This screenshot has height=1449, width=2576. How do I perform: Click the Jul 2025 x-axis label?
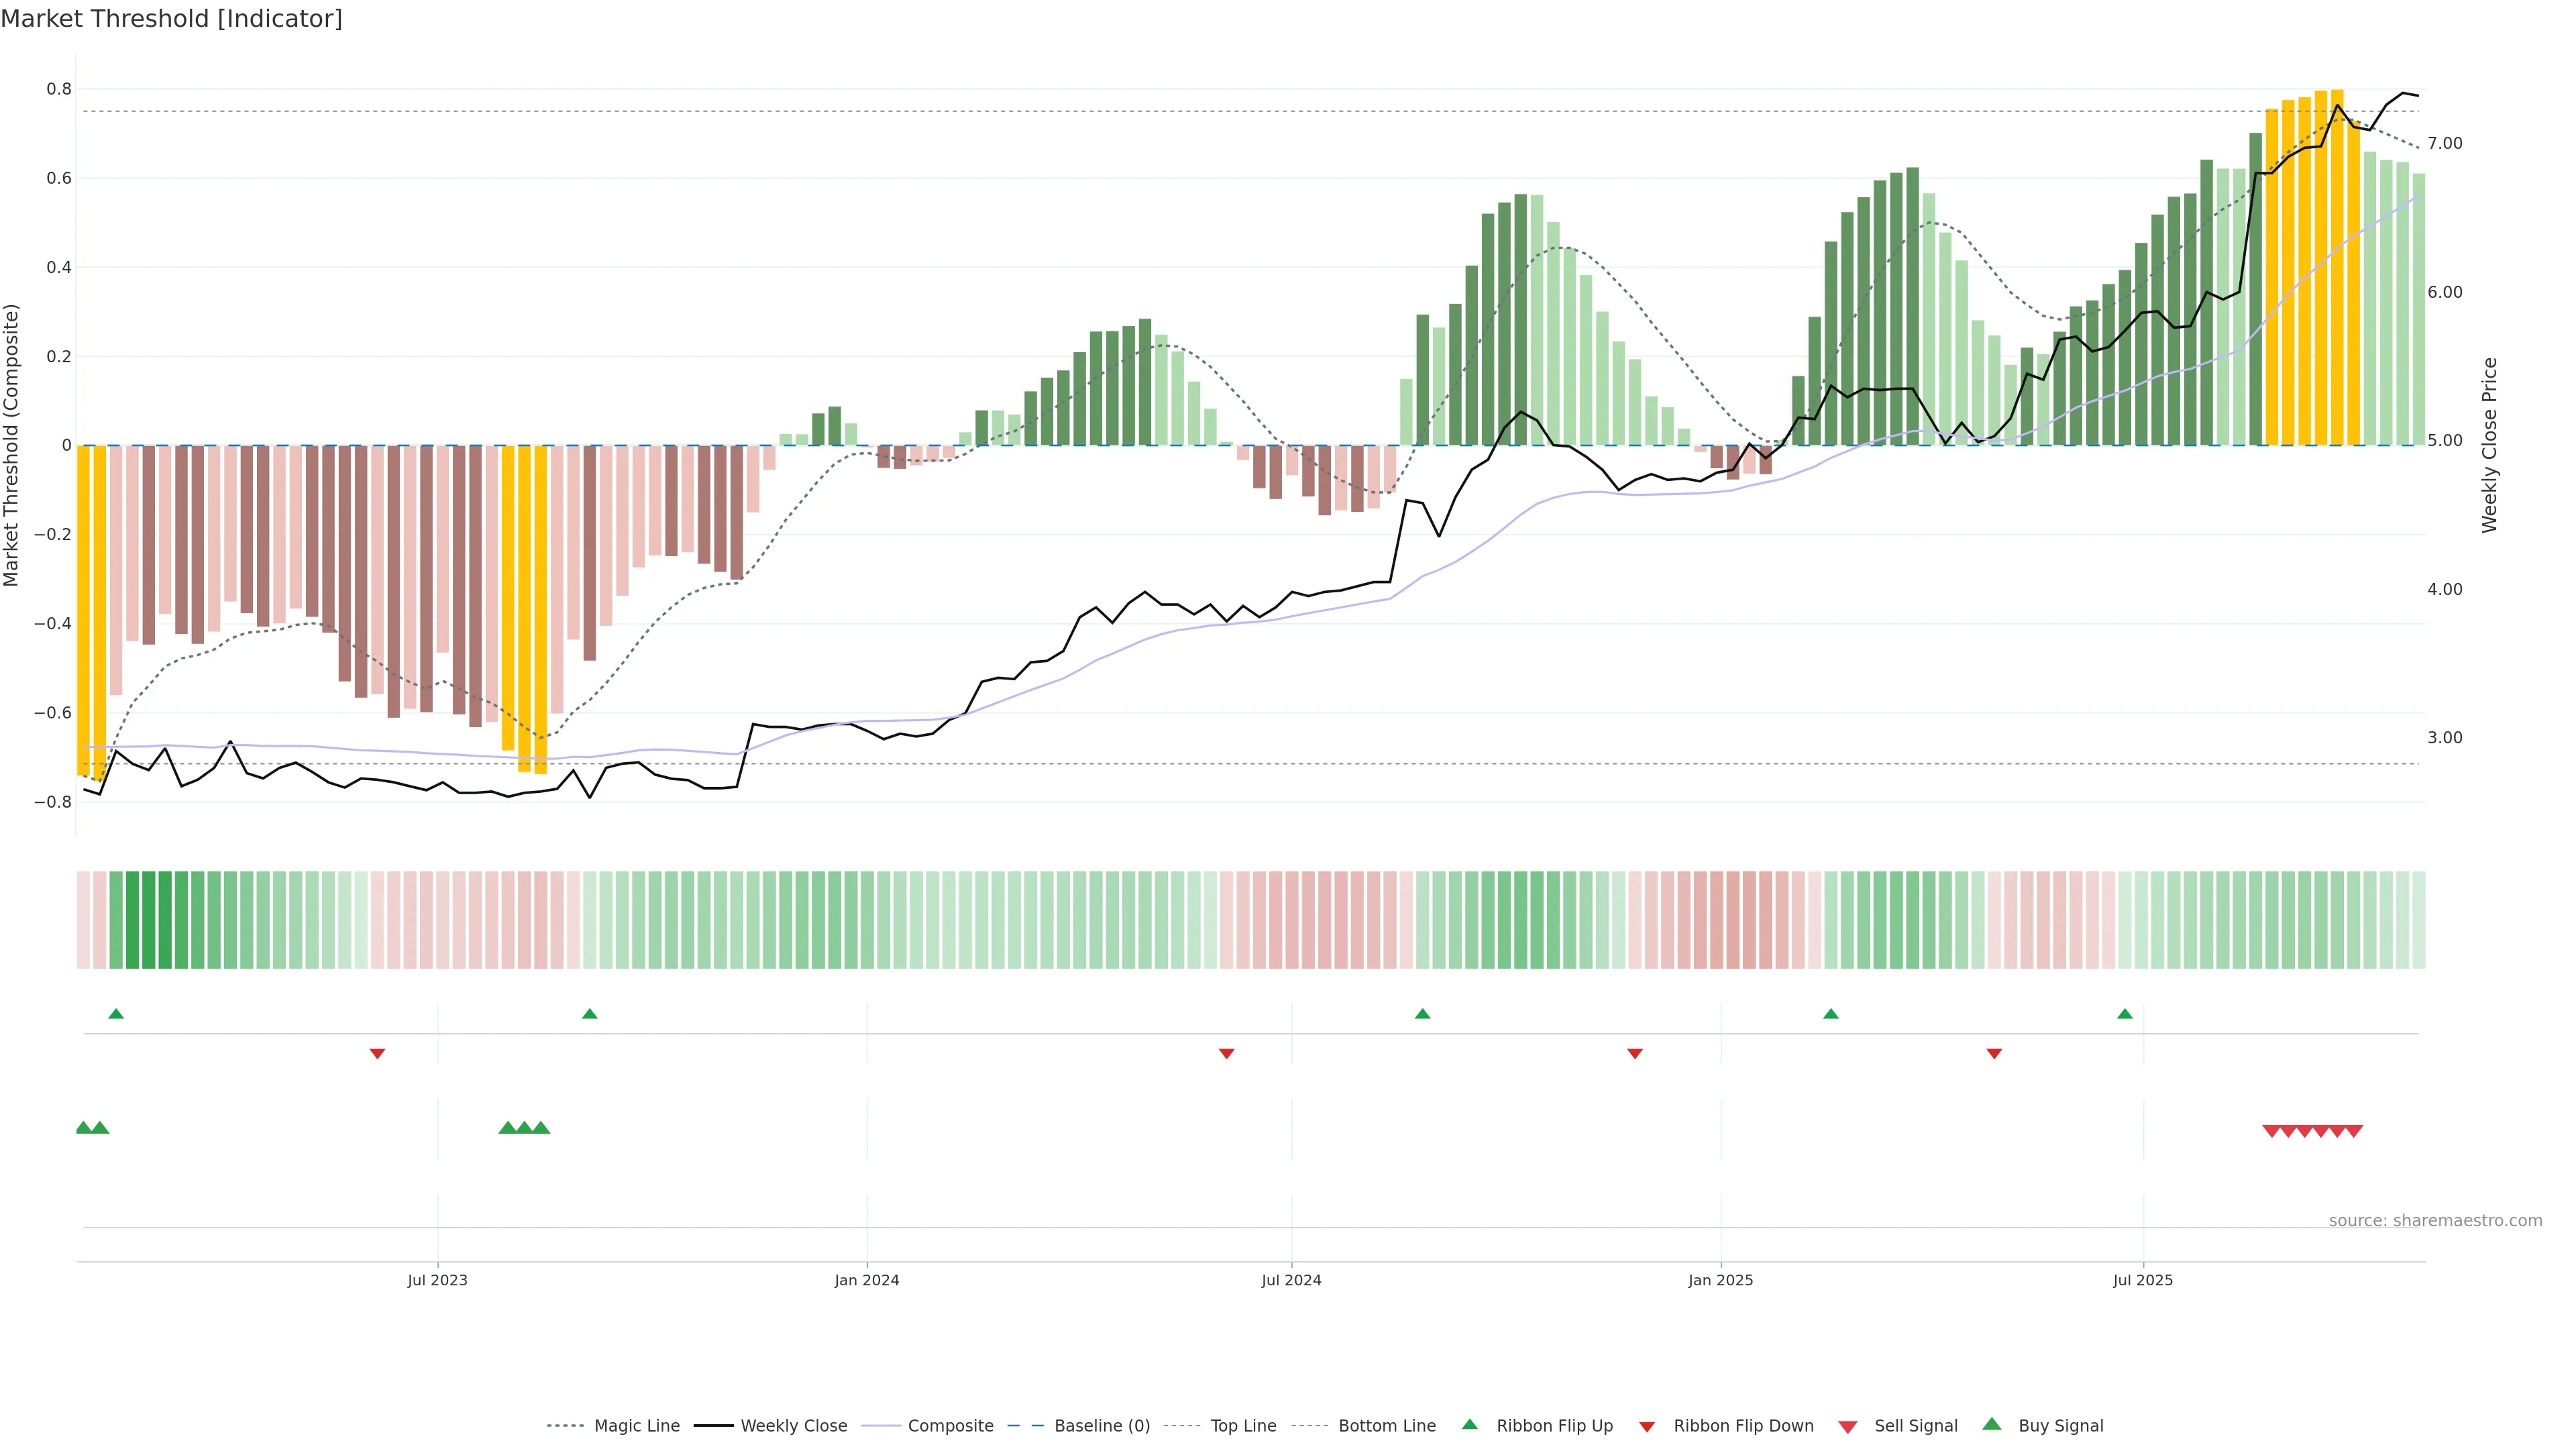tap(2143, 1280)
